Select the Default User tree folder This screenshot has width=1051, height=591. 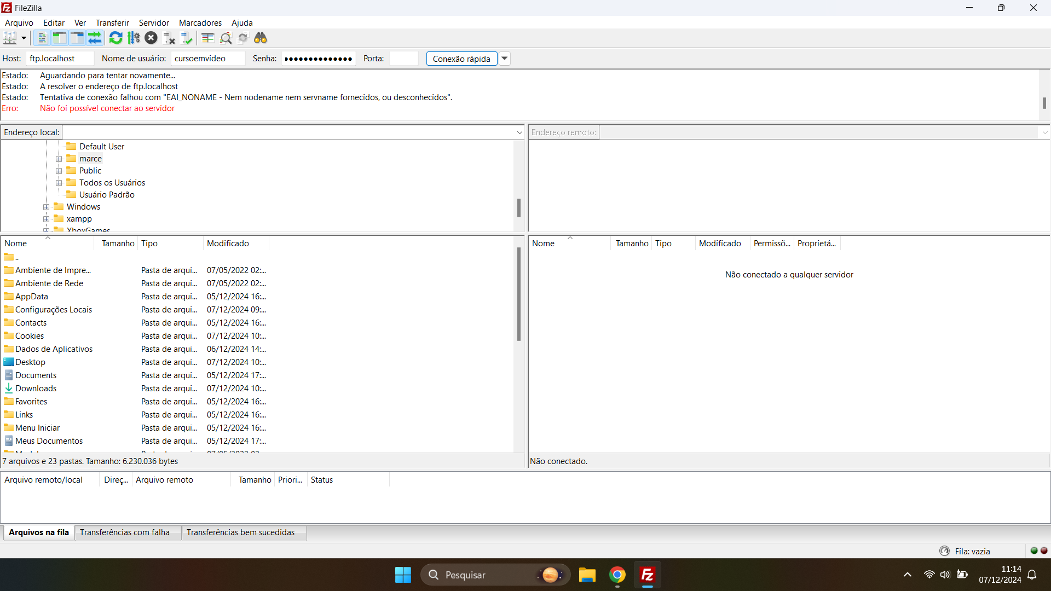coord(101,147)
